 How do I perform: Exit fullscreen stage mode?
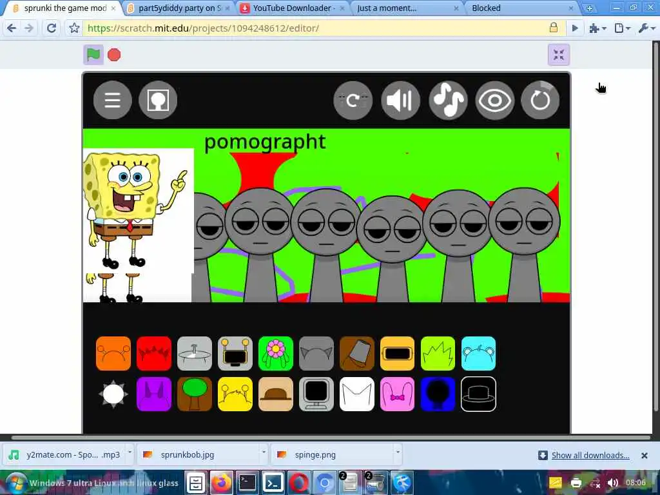click(559, 55)
